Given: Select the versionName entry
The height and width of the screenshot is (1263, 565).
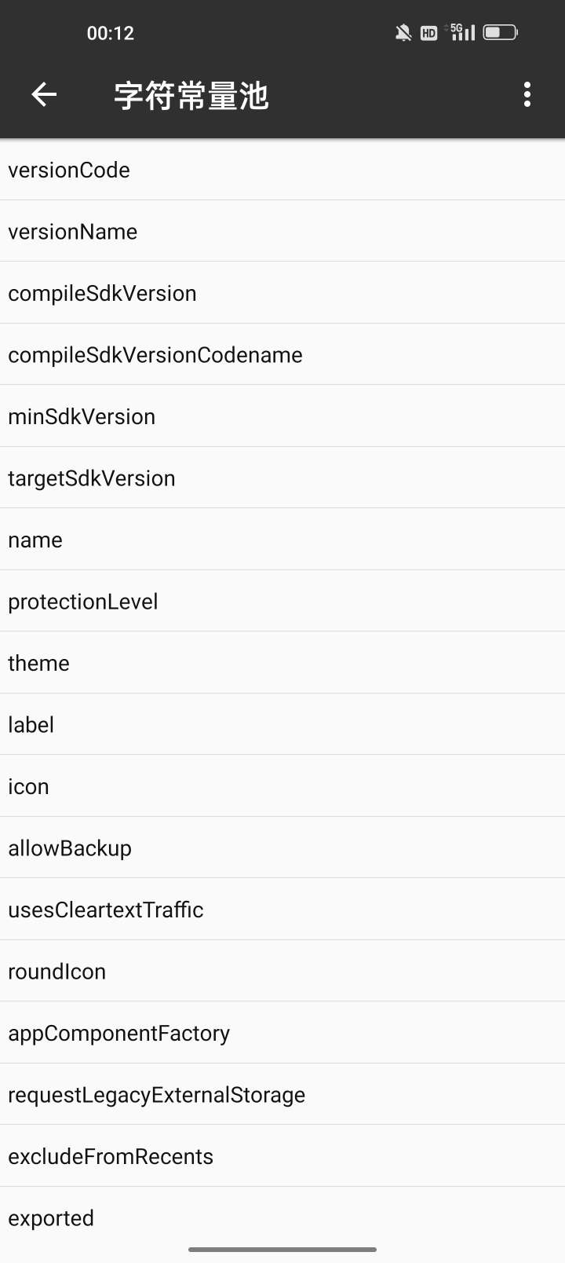Looking at the screenshot, I should click(x=282, y=232).
